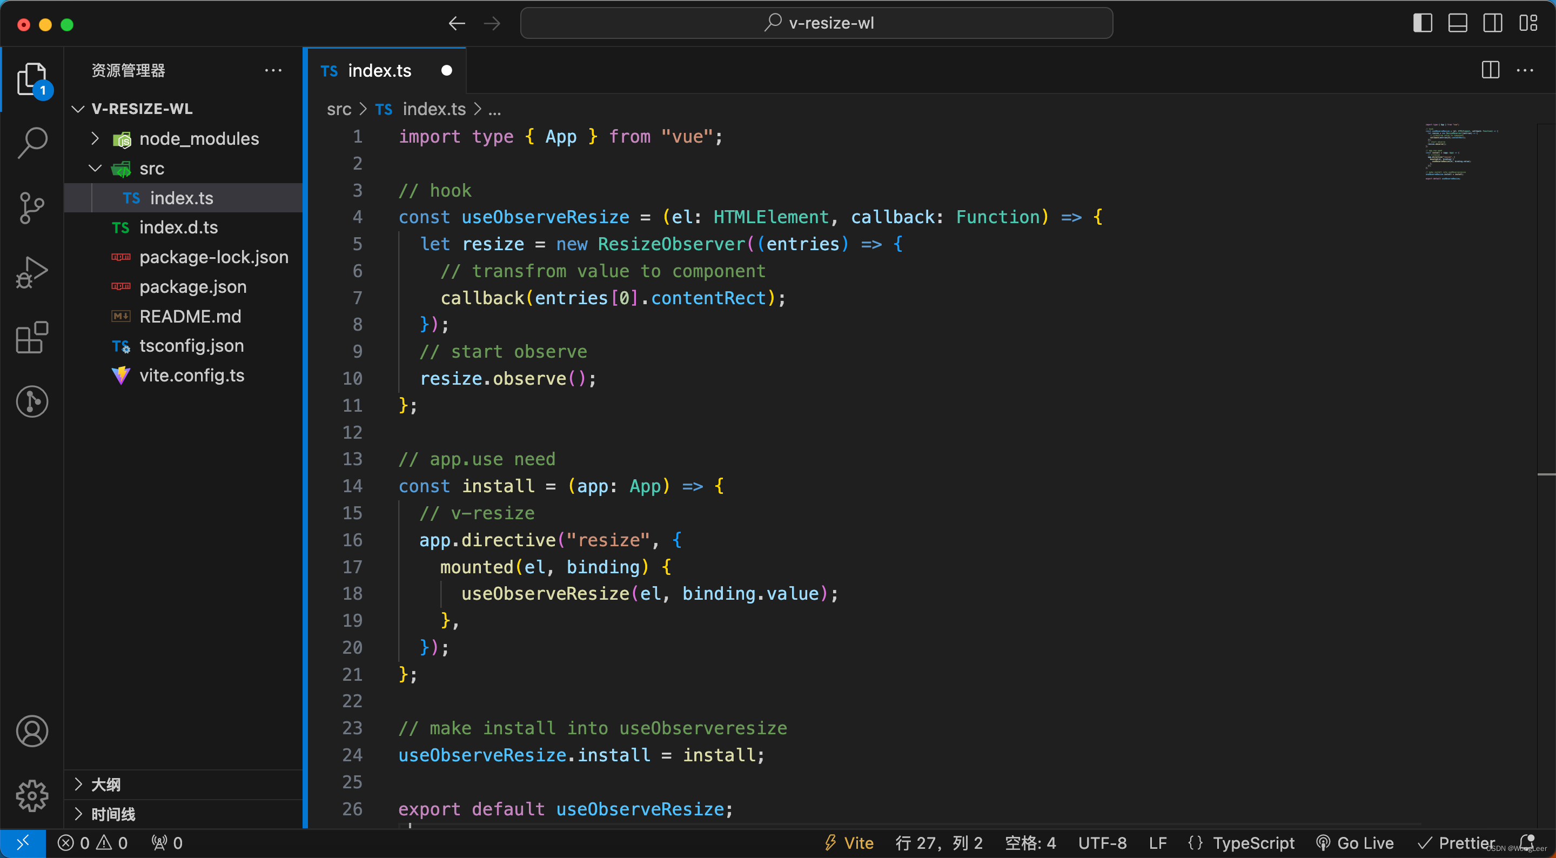Viewport: 1556px width, 858px height.
Task: Open package.json in the explorer
Action: 193,286
